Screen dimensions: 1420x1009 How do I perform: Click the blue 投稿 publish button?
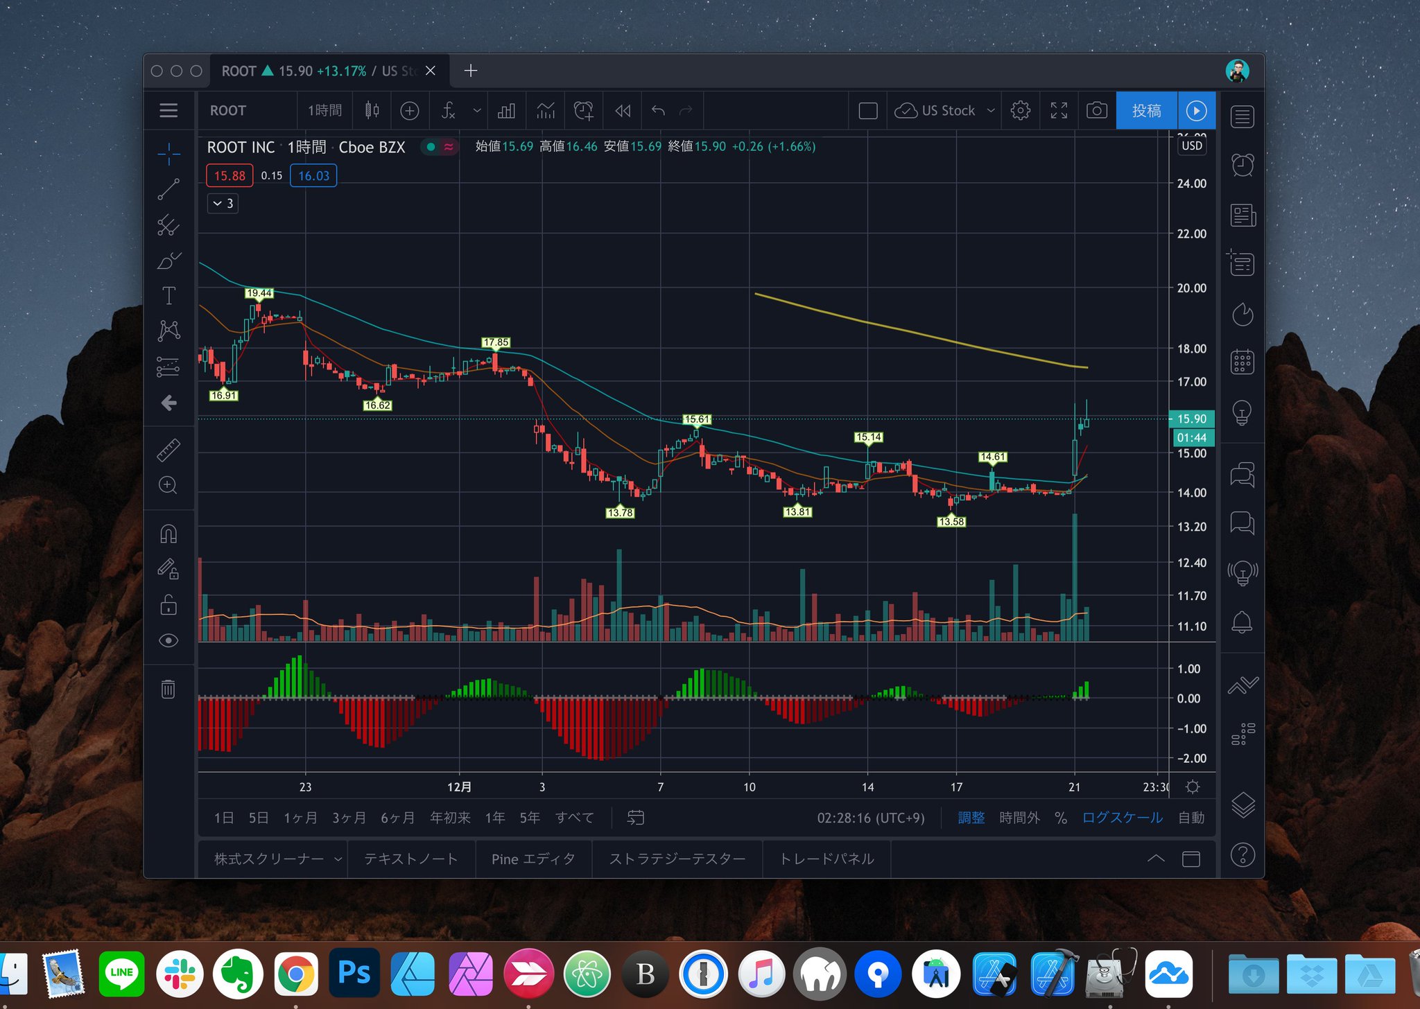[1147, 111]
